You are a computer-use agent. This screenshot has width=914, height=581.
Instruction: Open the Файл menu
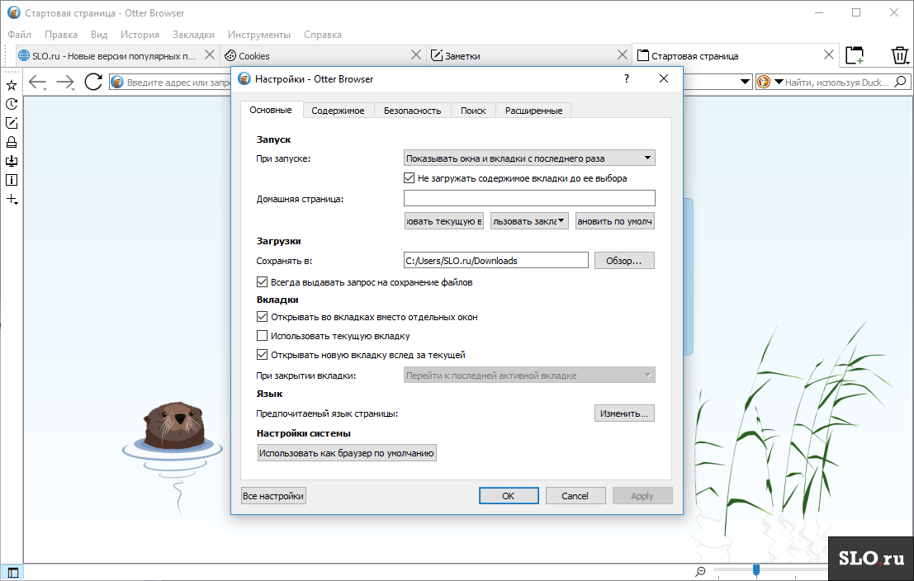[19, 35]
